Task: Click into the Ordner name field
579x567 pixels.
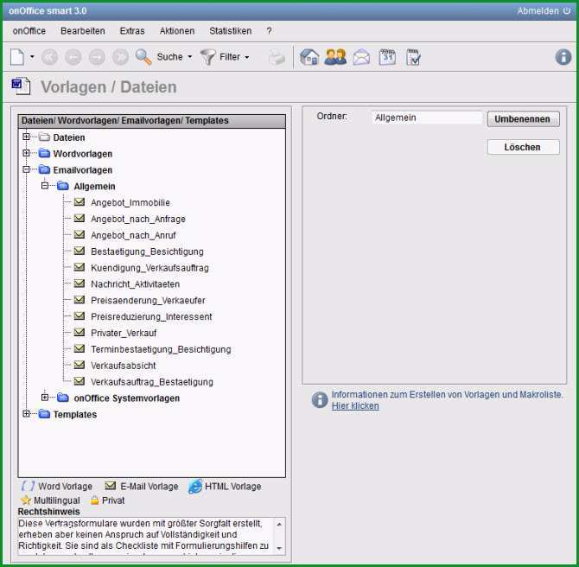Action: (x=427, y=118)
